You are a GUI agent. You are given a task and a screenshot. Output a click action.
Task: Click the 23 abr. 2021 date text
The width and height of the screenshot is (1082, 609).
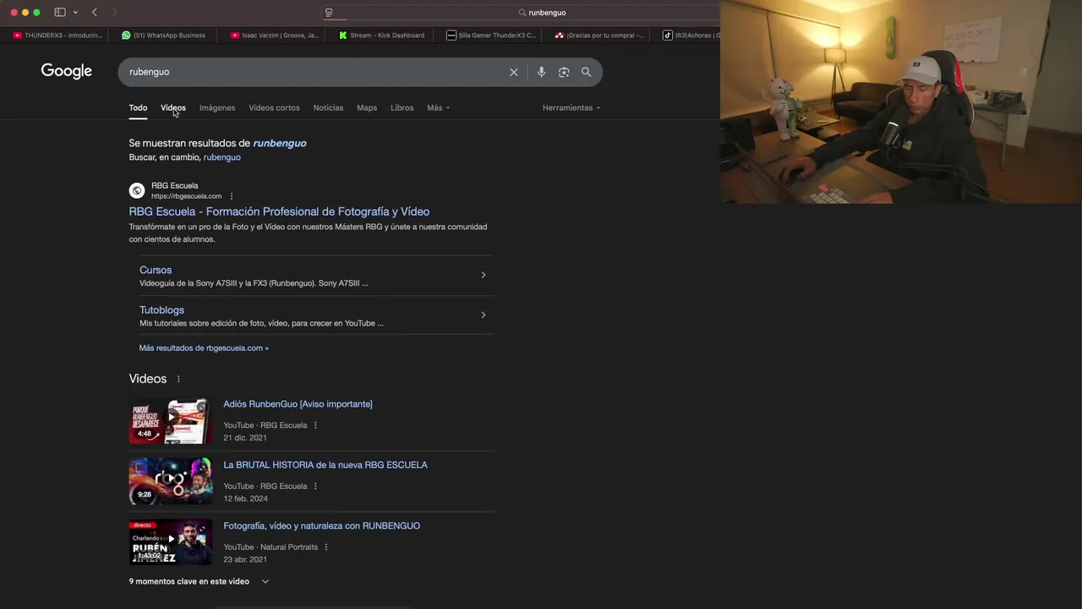pyautogui.click(x=245, y=560)
